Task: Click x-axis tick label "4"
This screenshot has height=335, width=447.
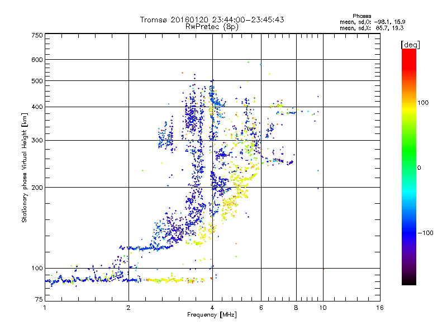Action: tap(212, 308)
